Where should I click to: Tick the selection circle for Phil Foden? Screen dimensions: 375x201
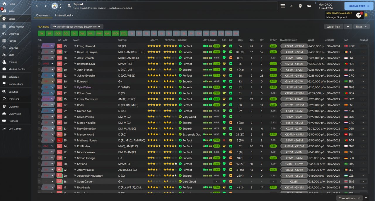click(x=39, y=146)
